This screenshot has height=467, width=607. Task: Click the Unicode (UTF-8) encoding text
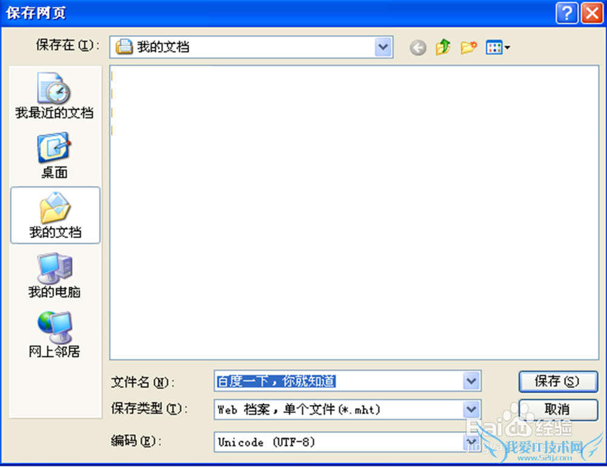tap(266, 442)
